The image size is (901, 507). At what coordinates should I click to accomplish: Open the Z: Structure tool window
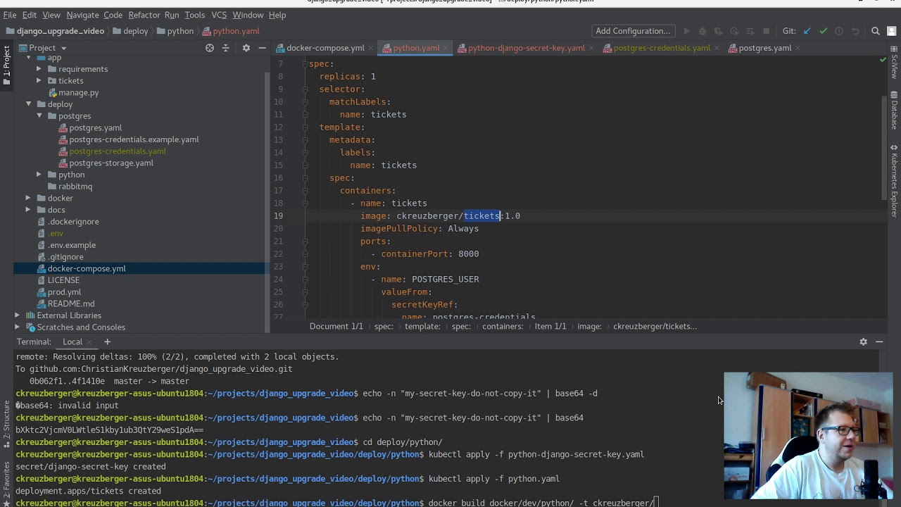pos(6,425)
